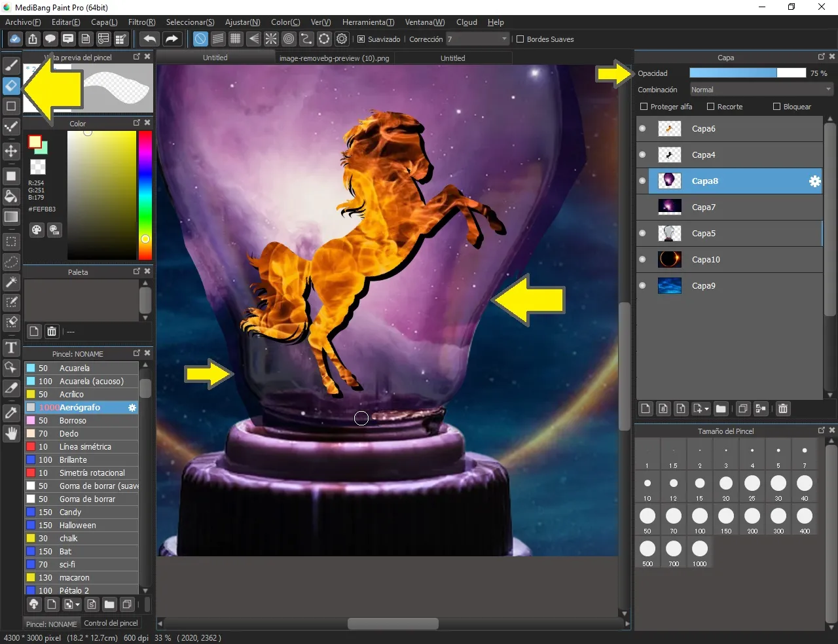Click the foreground color swatch
Image resolution: width=838 pixels, height=644 pixels.
tap(35, 142)
